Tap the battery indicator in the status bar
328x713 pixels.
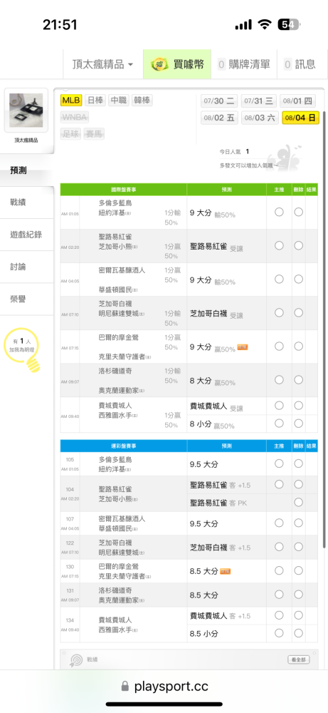289,24
